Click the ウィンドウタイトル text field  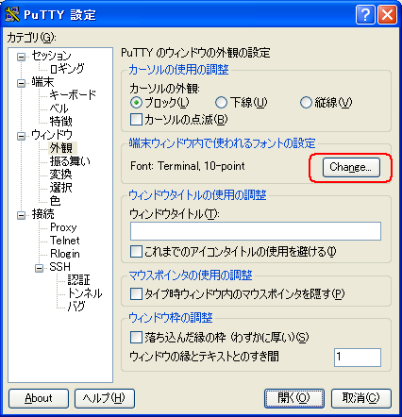pos(256,231)
